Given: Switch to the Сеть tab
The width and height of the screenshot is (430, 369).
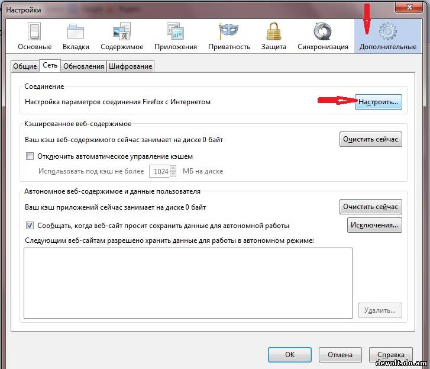Looking at the screenshot, I should click(x=50, y=66).
